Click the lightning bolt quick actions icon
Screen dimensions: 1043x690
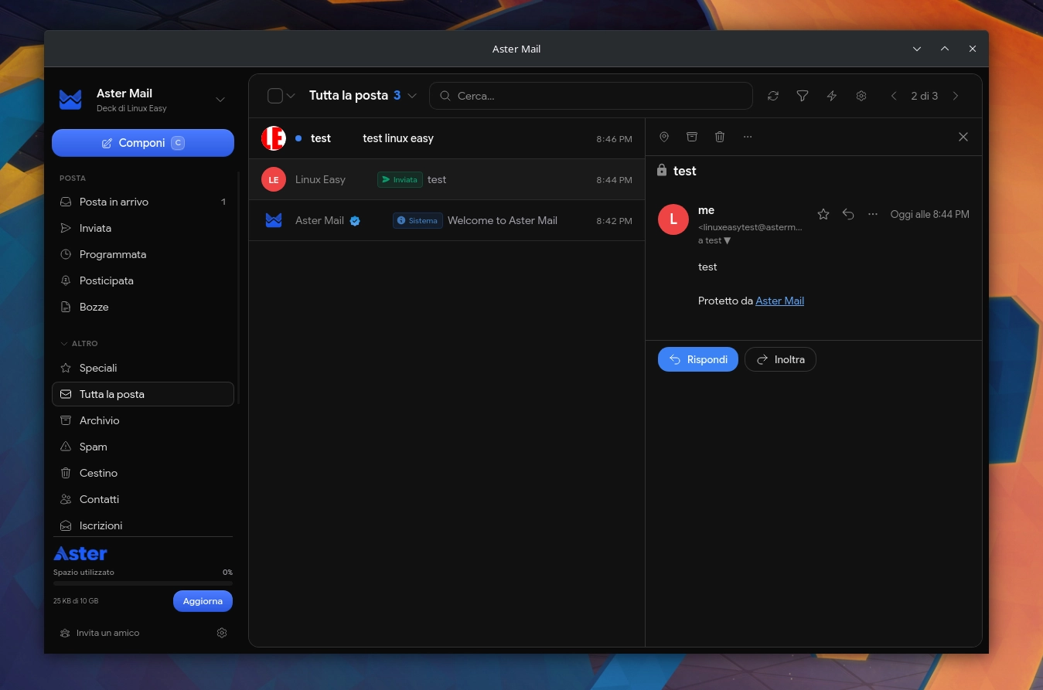(832, 96)
